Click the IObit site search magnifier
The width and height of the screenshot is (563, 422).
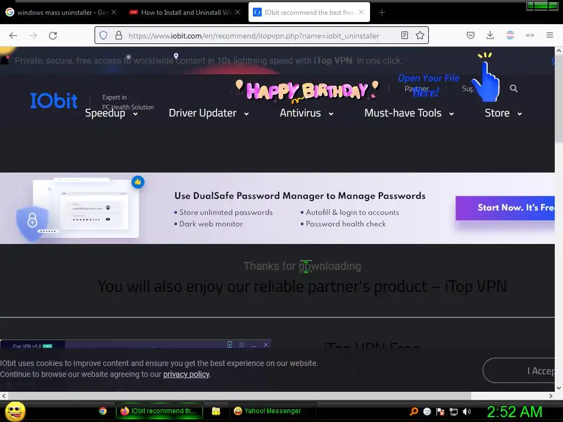pyautogui.click(x=514, y=88)
